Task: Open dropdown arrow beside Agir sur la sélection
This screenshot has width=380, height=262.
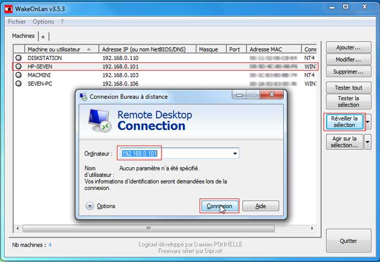Action: pos(368,141)
